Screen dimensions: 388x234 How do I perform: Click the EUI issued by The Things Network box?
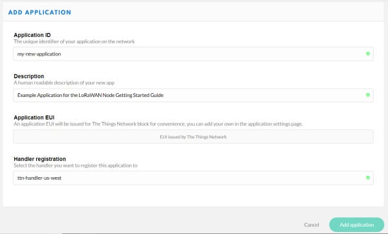tap(193, 137)
